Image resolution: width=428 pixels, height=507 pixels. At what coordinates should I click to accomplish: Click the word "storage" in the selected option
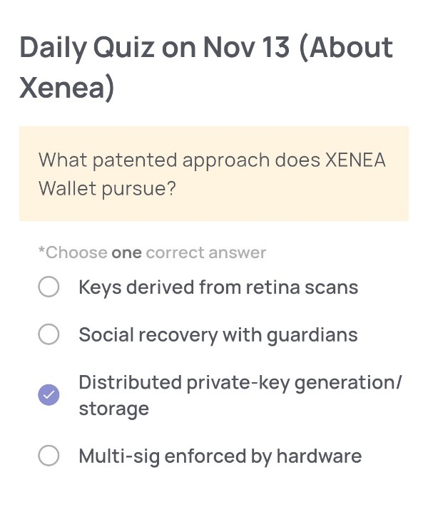click(113, 409)
